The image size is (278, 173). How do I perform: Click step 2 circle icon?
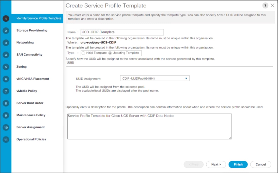coord(6,31)
